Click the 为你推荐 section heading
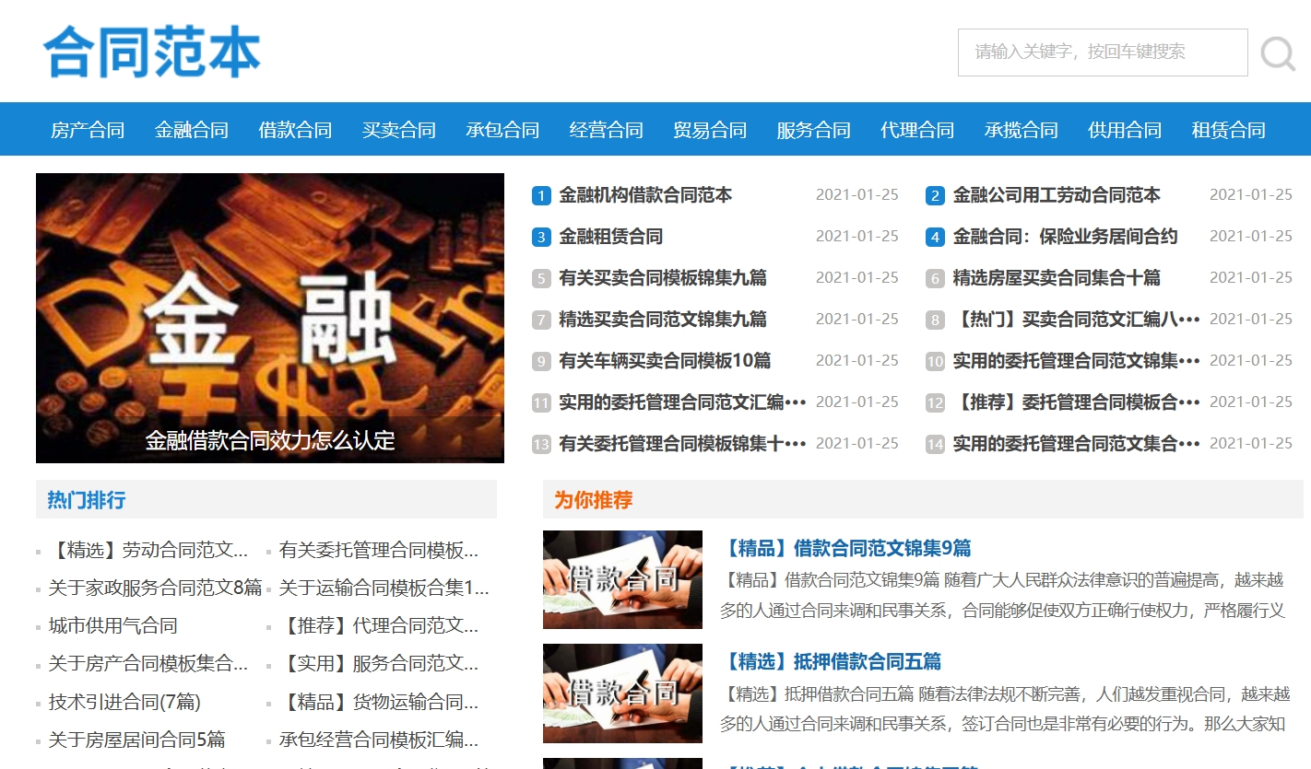 [x=594, y=500]
